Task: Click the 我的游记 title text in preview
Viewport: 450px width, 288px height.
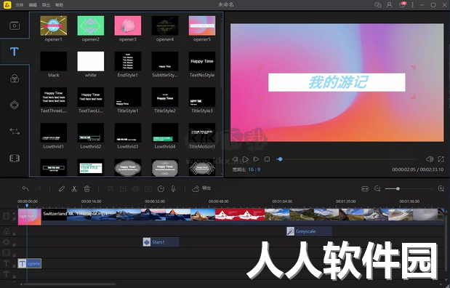Action: (x=337, y=82)
